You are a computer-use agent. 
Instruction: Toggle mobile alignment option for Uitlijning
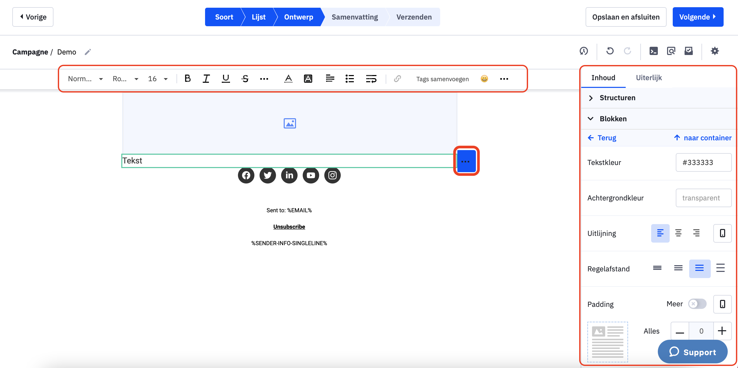point(722,233)
